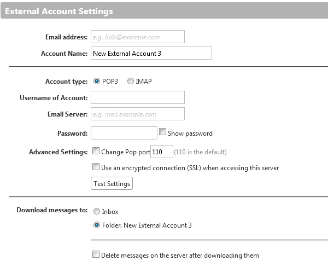
Task: Focus the Password entry box
Action: (x=124, y=133)
